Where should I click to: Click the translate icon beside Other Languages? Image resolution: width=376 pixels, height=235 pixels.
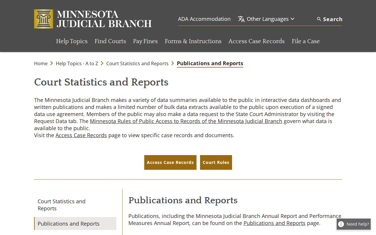click(241, 19)
